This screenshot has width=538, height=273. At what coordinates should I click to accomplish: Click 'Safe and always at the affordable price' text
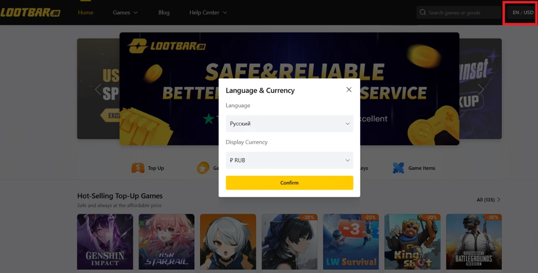[x=120, y=206]
